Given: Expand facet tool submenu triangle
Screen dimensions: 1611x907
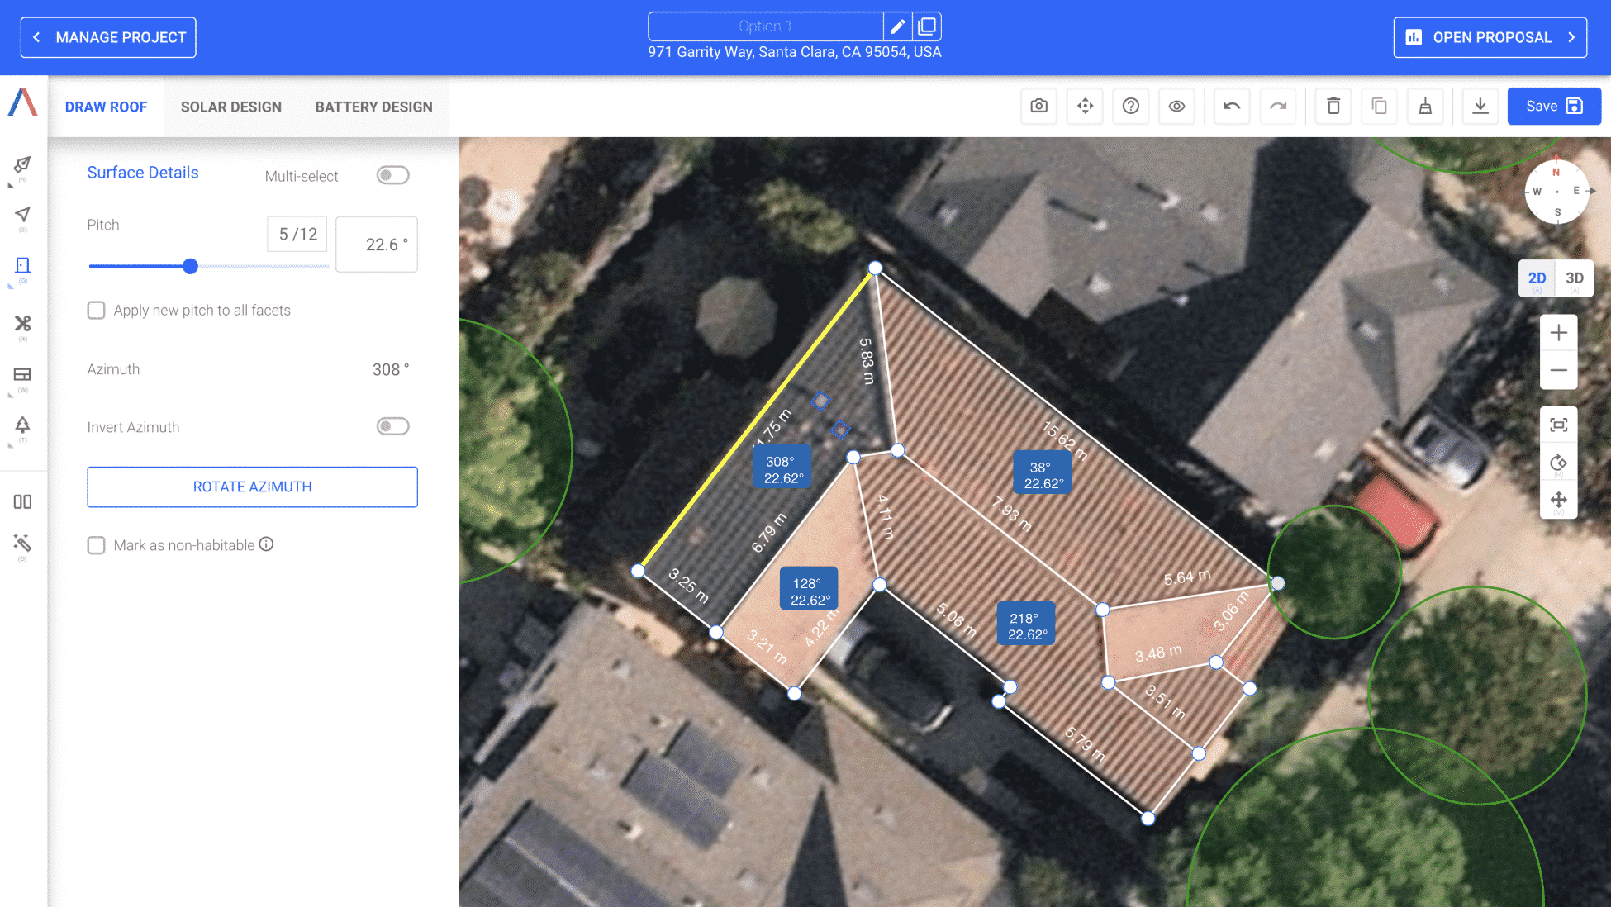Looking at the screenshot, I should tap(10, 287).
